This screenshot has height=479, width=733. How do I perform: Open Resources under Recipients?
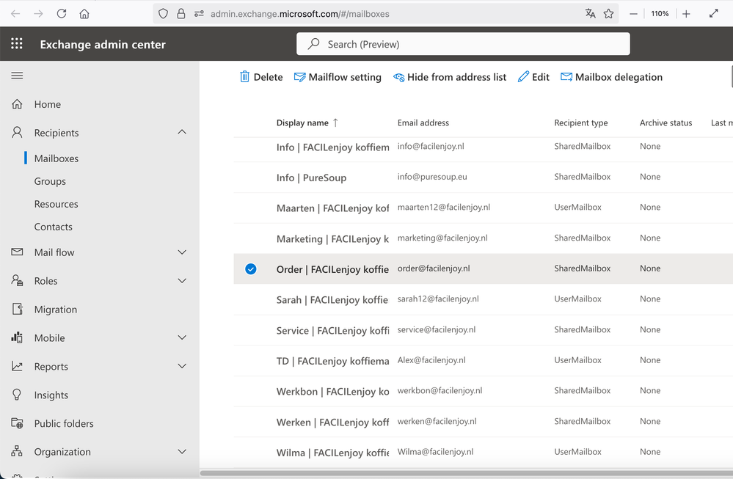click(x=56, y=204)
